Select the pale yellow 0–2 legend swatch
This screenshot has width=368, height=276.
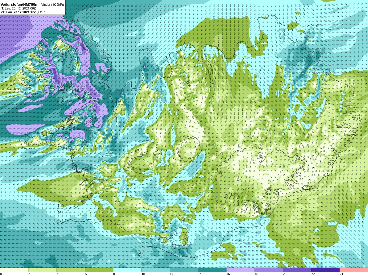click(14, 270)
